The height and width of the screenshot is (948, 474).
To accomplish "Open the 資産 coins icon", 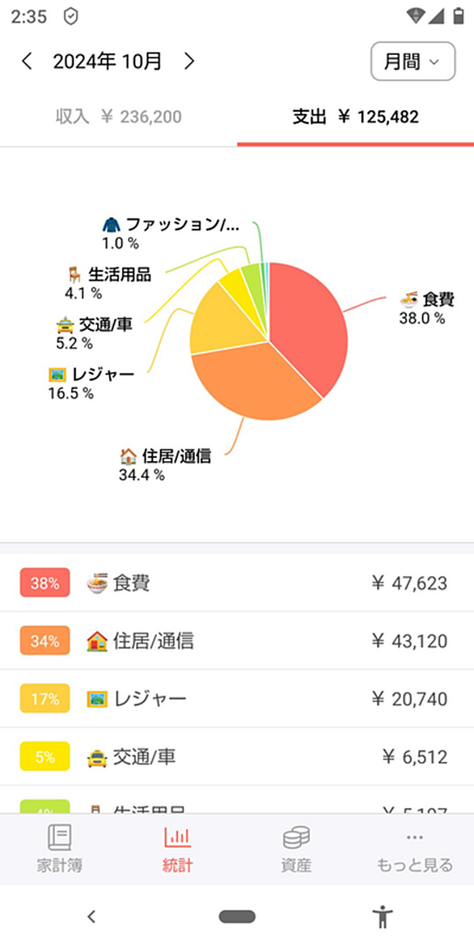I will click(296, 838).
